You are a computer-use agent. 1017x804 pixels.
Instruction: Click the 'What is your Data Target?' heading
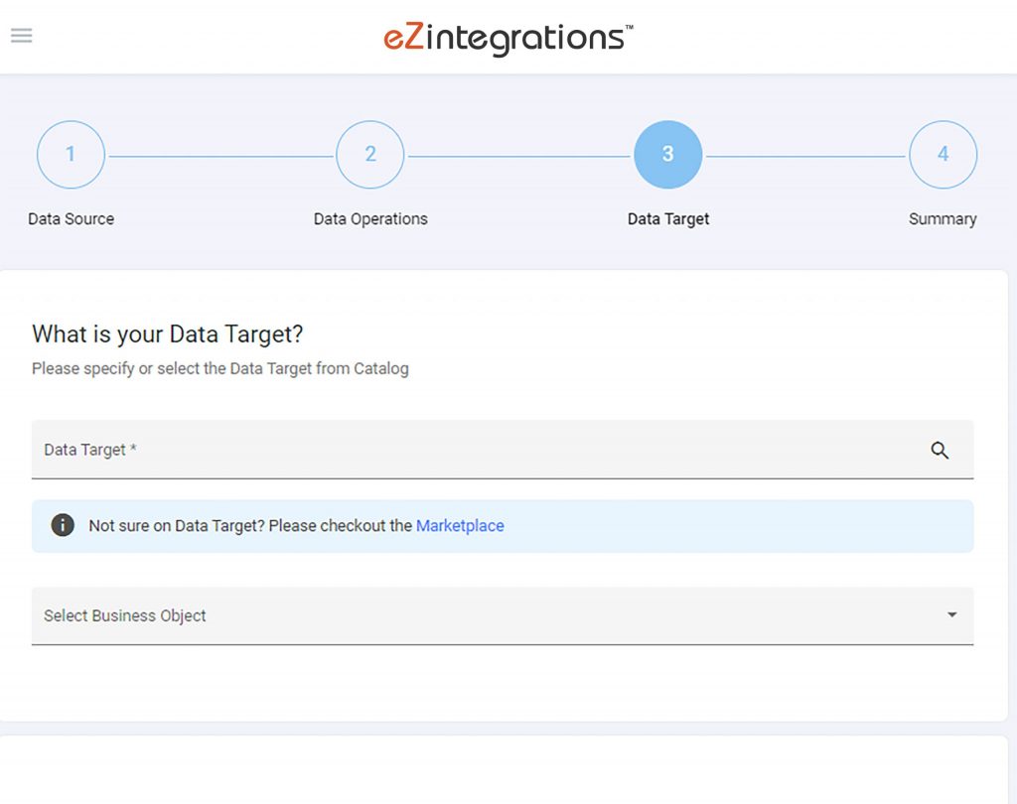[167, 334]
